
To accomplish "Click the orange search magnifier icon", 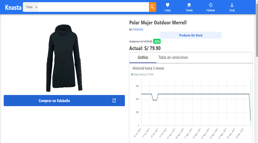I will tap(152, 7).
